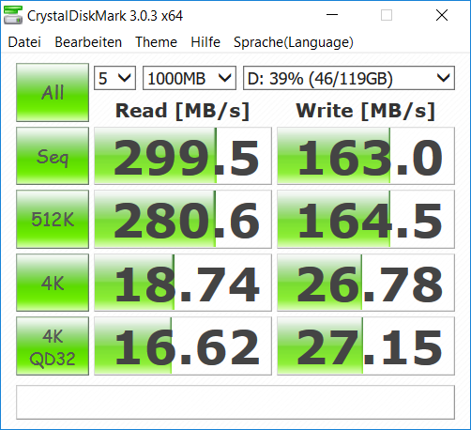Select the 4K QD32 write result 27.15
The width and height of the screenshot is (471, 430).
tap(366, 346)
